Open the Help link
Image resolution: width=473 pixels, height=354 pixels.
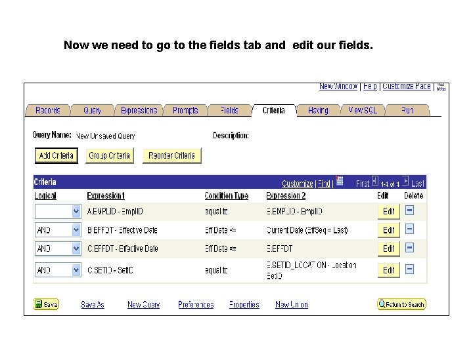[x=370, y=87]
